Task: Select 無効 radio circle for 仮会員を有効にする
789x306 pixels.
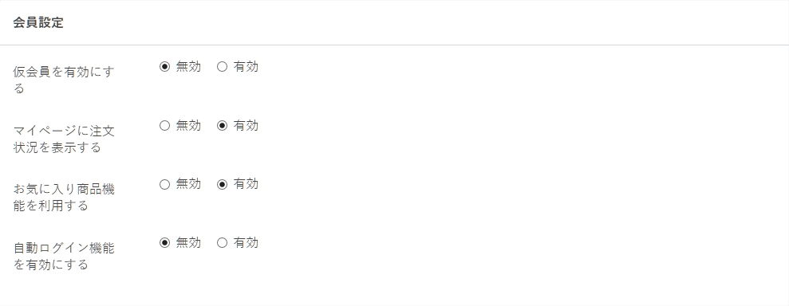Action: pos(164,67)
